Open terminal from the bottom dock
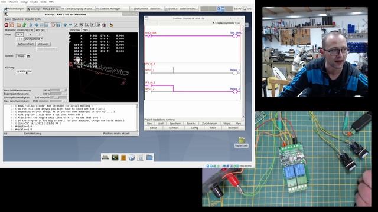Image resolution: width=378 pixels, height=212 pixels. click(115, 158)
